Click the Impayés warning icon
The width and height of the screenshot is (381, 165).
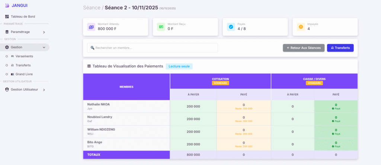301,27
